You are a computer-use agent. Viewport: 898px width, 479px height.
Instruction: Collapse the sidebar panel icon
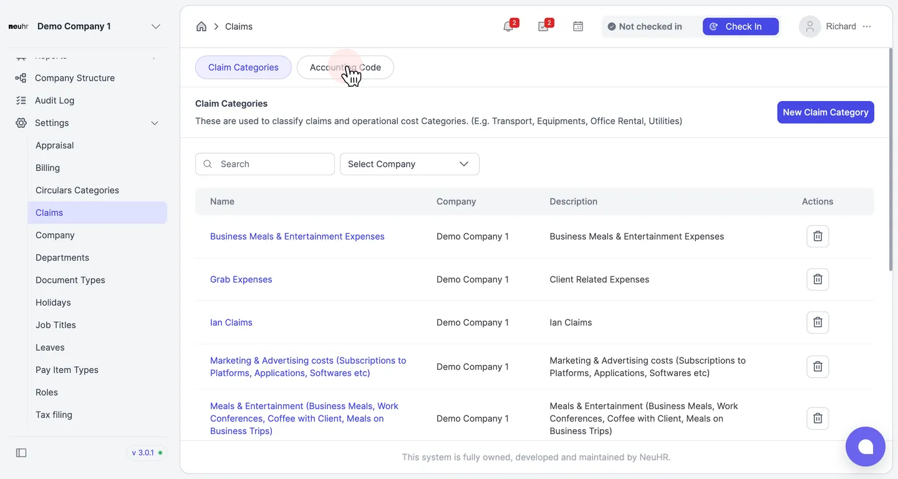coord(21,453)
